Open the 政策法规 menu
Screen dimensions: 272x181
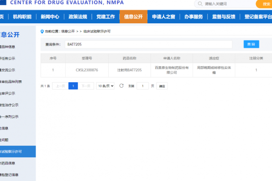tap(78, 16)
